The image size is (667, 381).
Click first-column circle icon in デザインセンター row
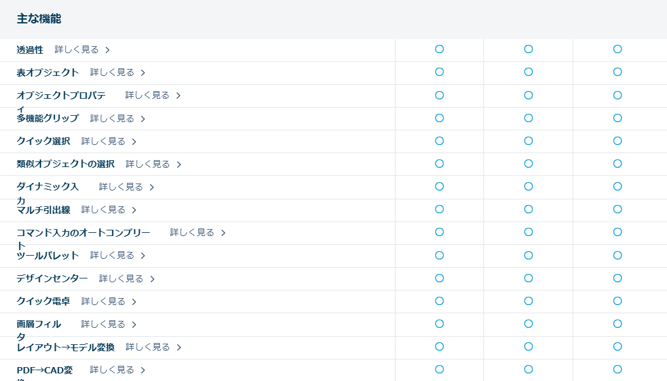pyautogui.click(x=439, y=278)
